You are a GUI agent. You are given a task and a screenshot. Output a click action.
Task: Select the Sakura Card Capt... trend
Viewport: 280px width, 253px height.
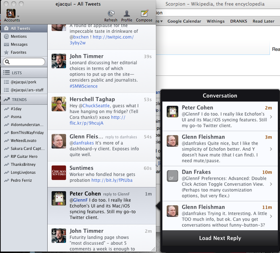tap(24, 149)
